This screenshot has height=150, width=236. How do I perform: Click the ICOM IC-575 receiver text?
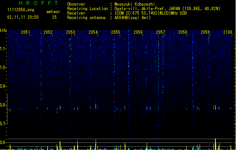150,13
